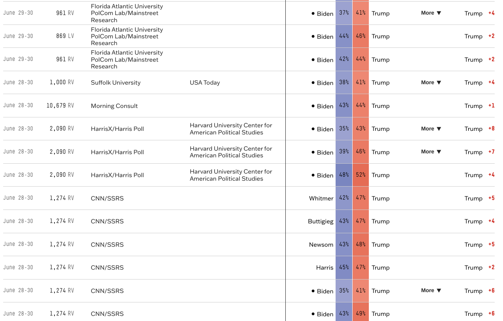Click CNN/SSRS link in the Whitmer row
This screenshot has height=321, width=503.
coord(107,198)
